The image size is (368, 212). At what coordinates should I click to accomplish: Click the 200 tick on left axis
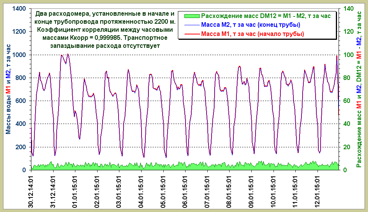pos(21,147)
